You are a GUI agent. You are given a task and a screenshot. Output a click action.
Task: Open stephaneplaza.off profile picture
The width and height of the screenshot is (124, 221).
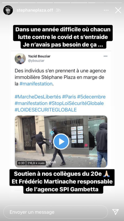[x=8, y=10]
